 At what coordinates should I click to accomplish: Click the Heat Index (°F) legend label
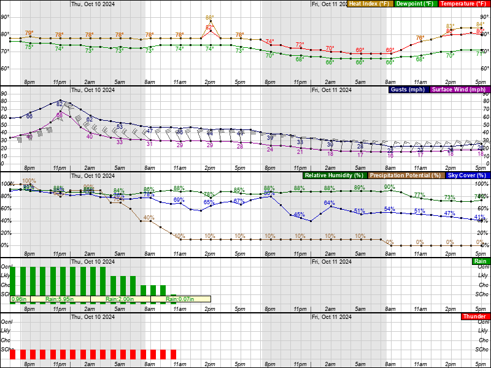(369, 4)
